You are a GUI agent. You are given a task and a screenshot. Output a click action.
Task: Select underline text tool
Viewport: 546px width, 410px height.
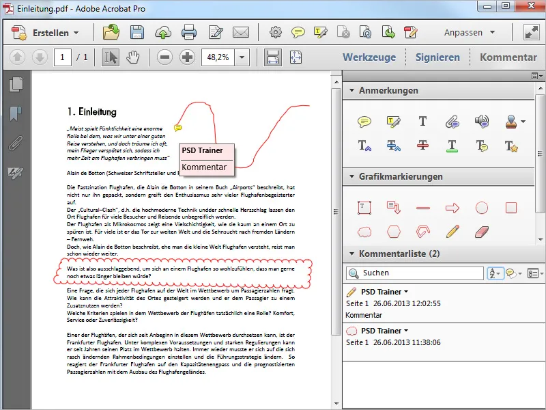452,146
